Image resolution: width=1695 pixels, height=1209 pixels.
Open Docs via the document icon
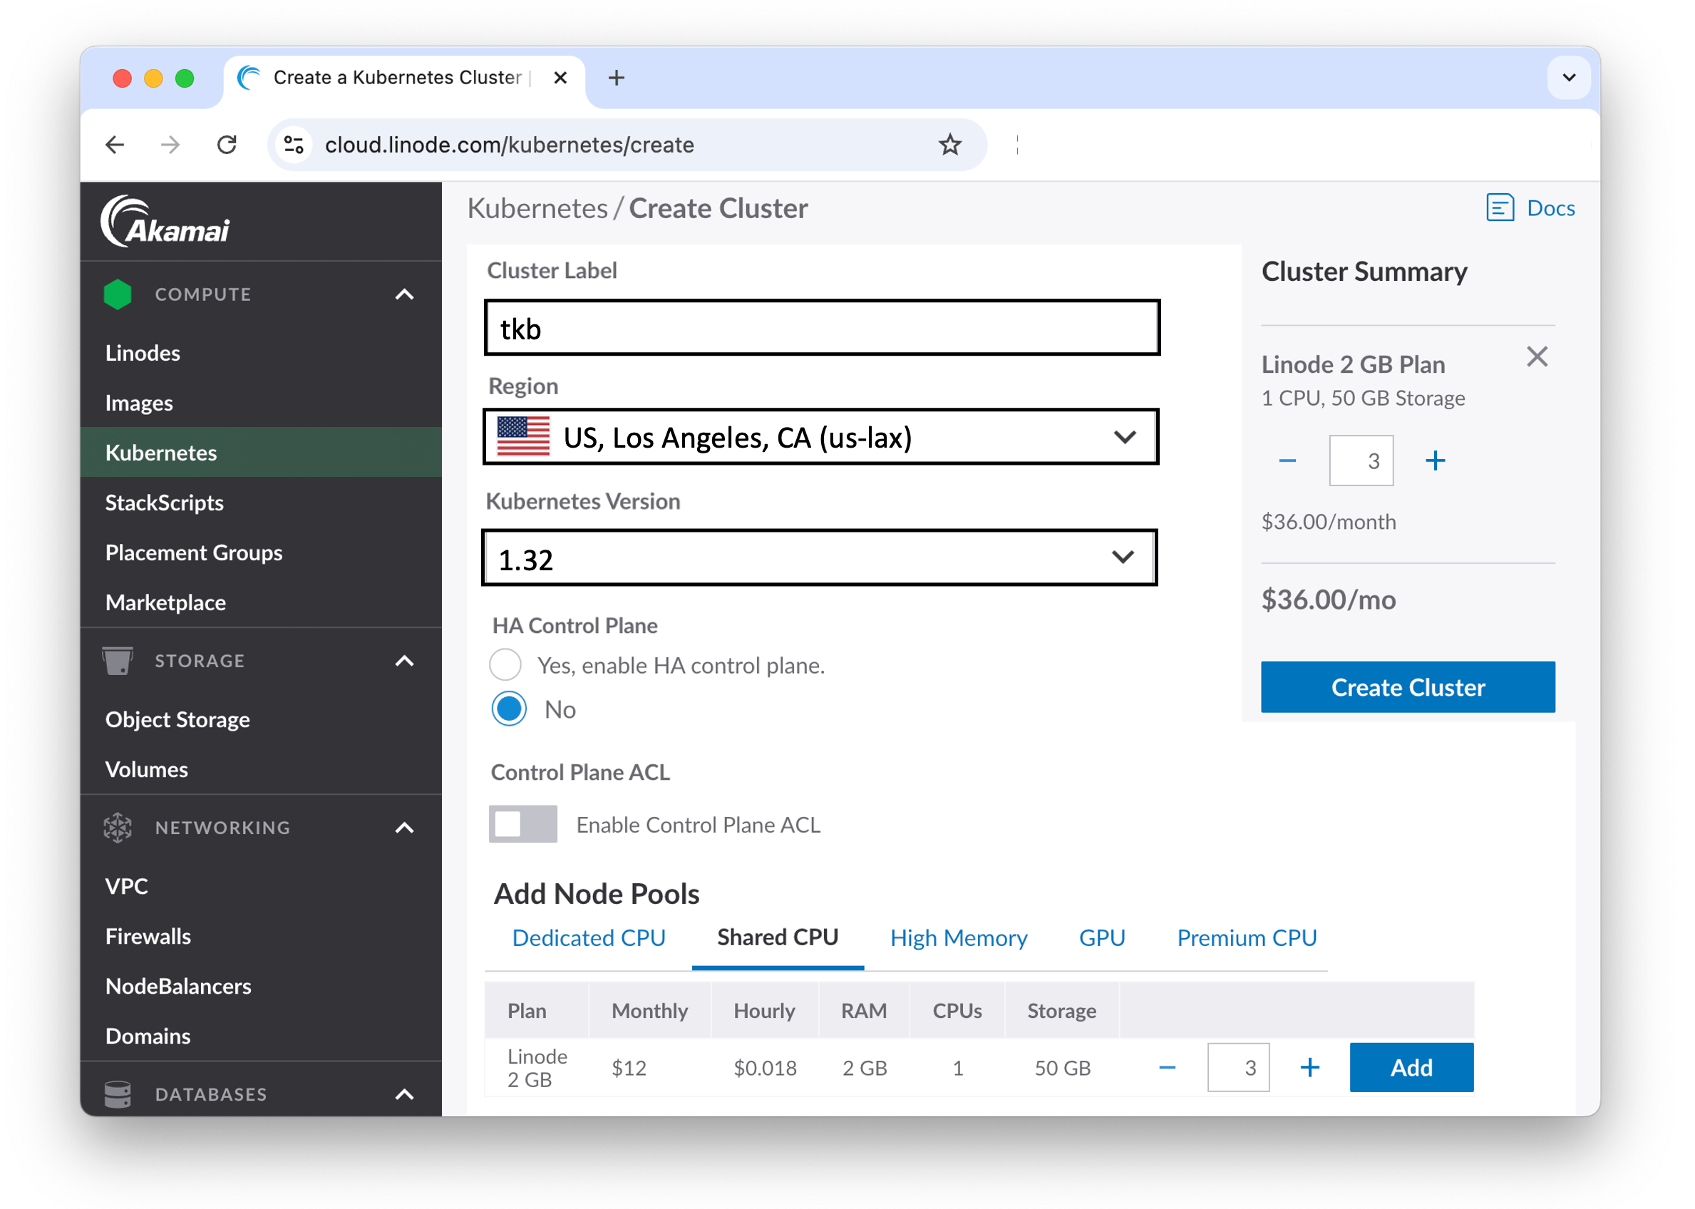click(x=1499, y=208)
